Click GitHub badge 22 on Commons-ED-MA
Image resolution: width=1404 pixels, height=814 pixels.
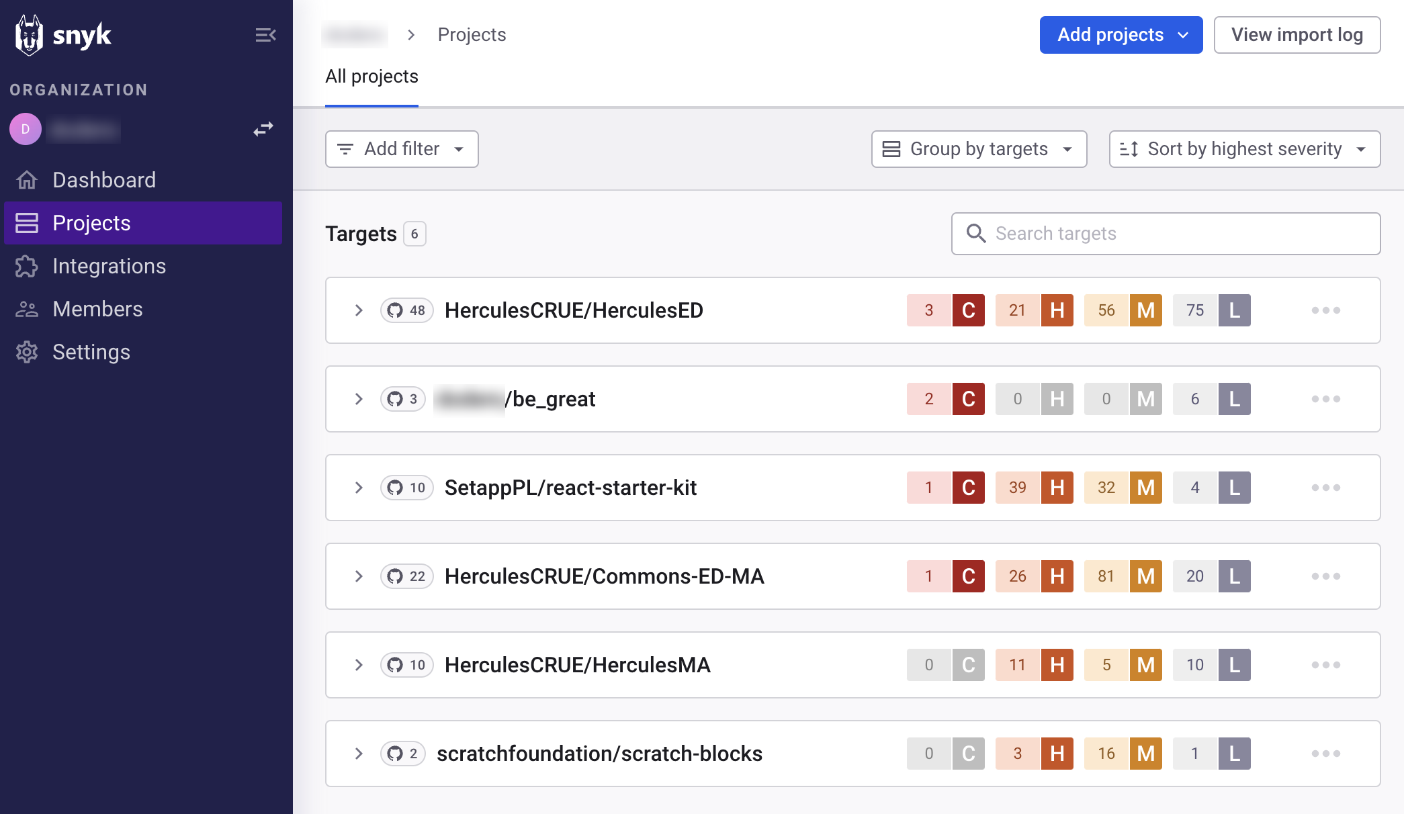[x=407, y=576]
